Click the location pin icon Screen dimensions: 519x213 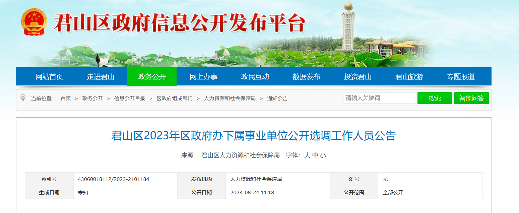pyautogui.click(x=23, y=98)
